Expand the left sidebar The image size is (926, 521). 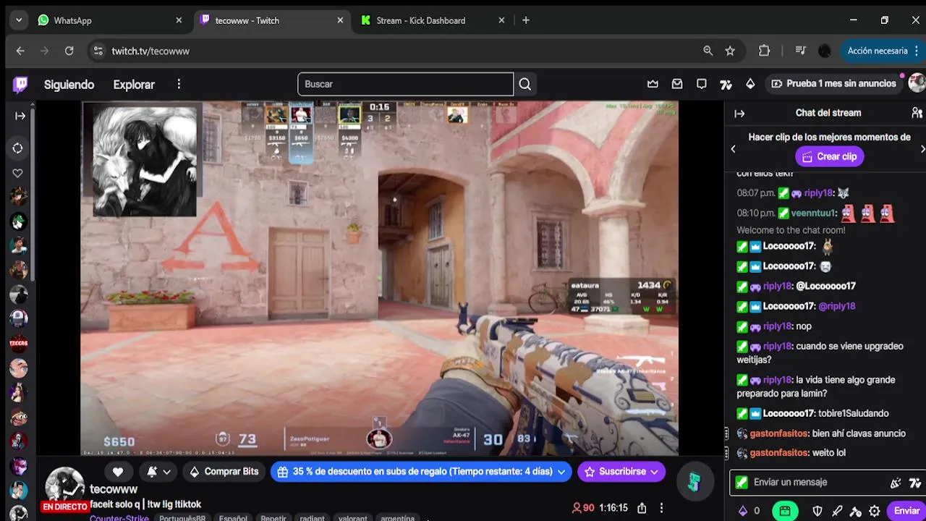tap(20, 115)
